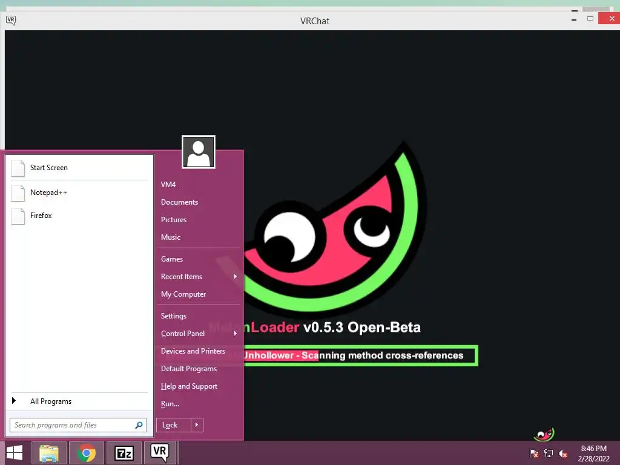Open Help and Support
The height and width of the screenshot is (465, 620).
[x=189, y=386]
